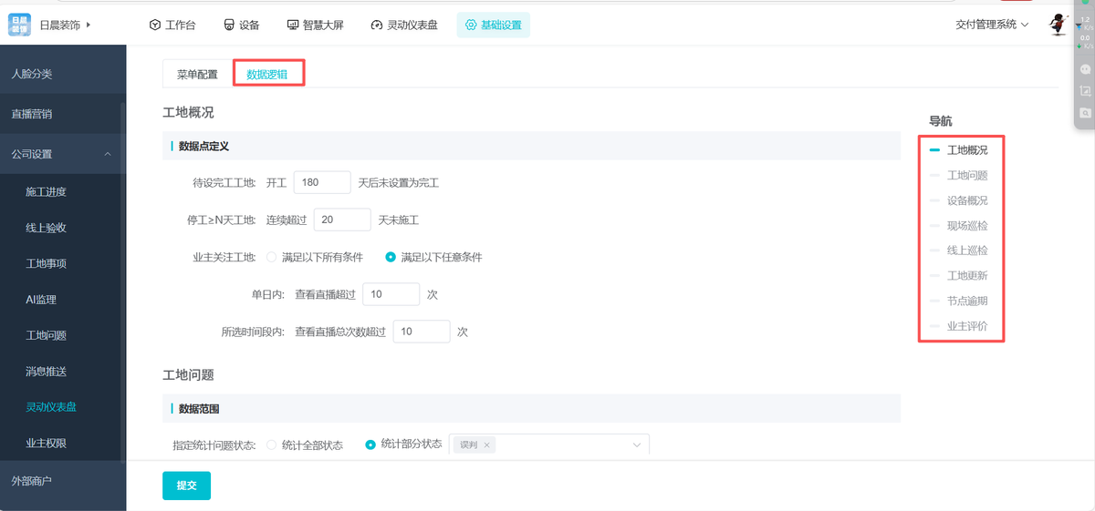Jump to 工地概况 in the 导航 list
The width and height of the screenshot is (1095, 511).
point(966,150)
